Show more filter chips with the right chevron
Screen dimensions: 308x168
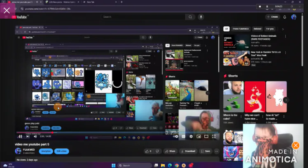point(283,29)
